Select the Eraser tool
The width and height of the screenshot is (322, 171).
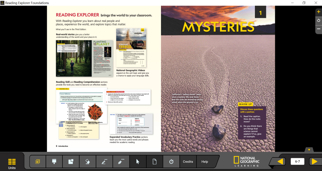pos(87,162)
